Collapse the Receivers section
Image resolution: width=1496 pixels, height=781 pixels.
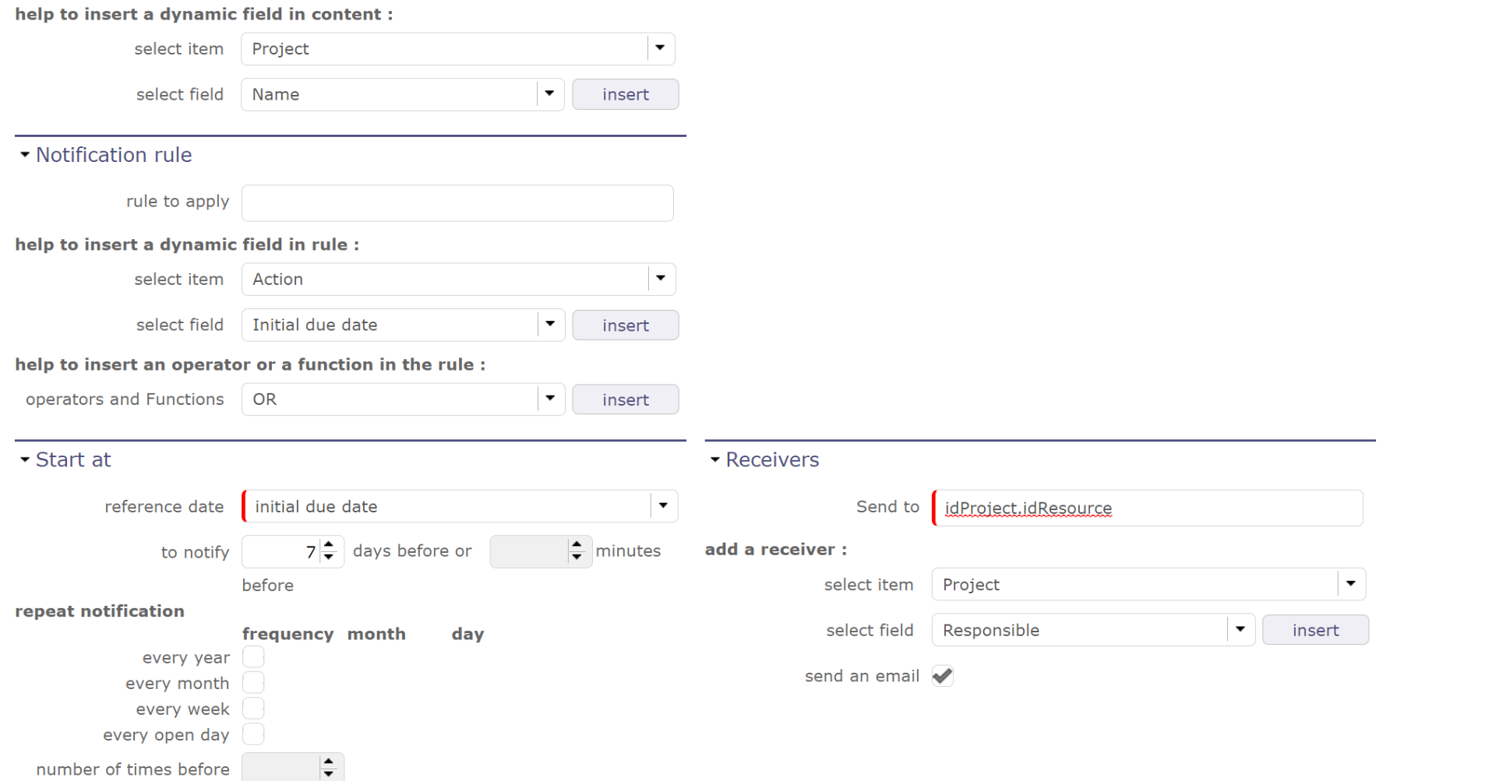click(x=714, y=459)
